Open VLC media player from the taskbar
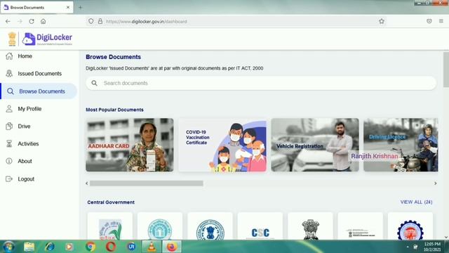Viewport: 449px width, 253px height. coord(152,247)
